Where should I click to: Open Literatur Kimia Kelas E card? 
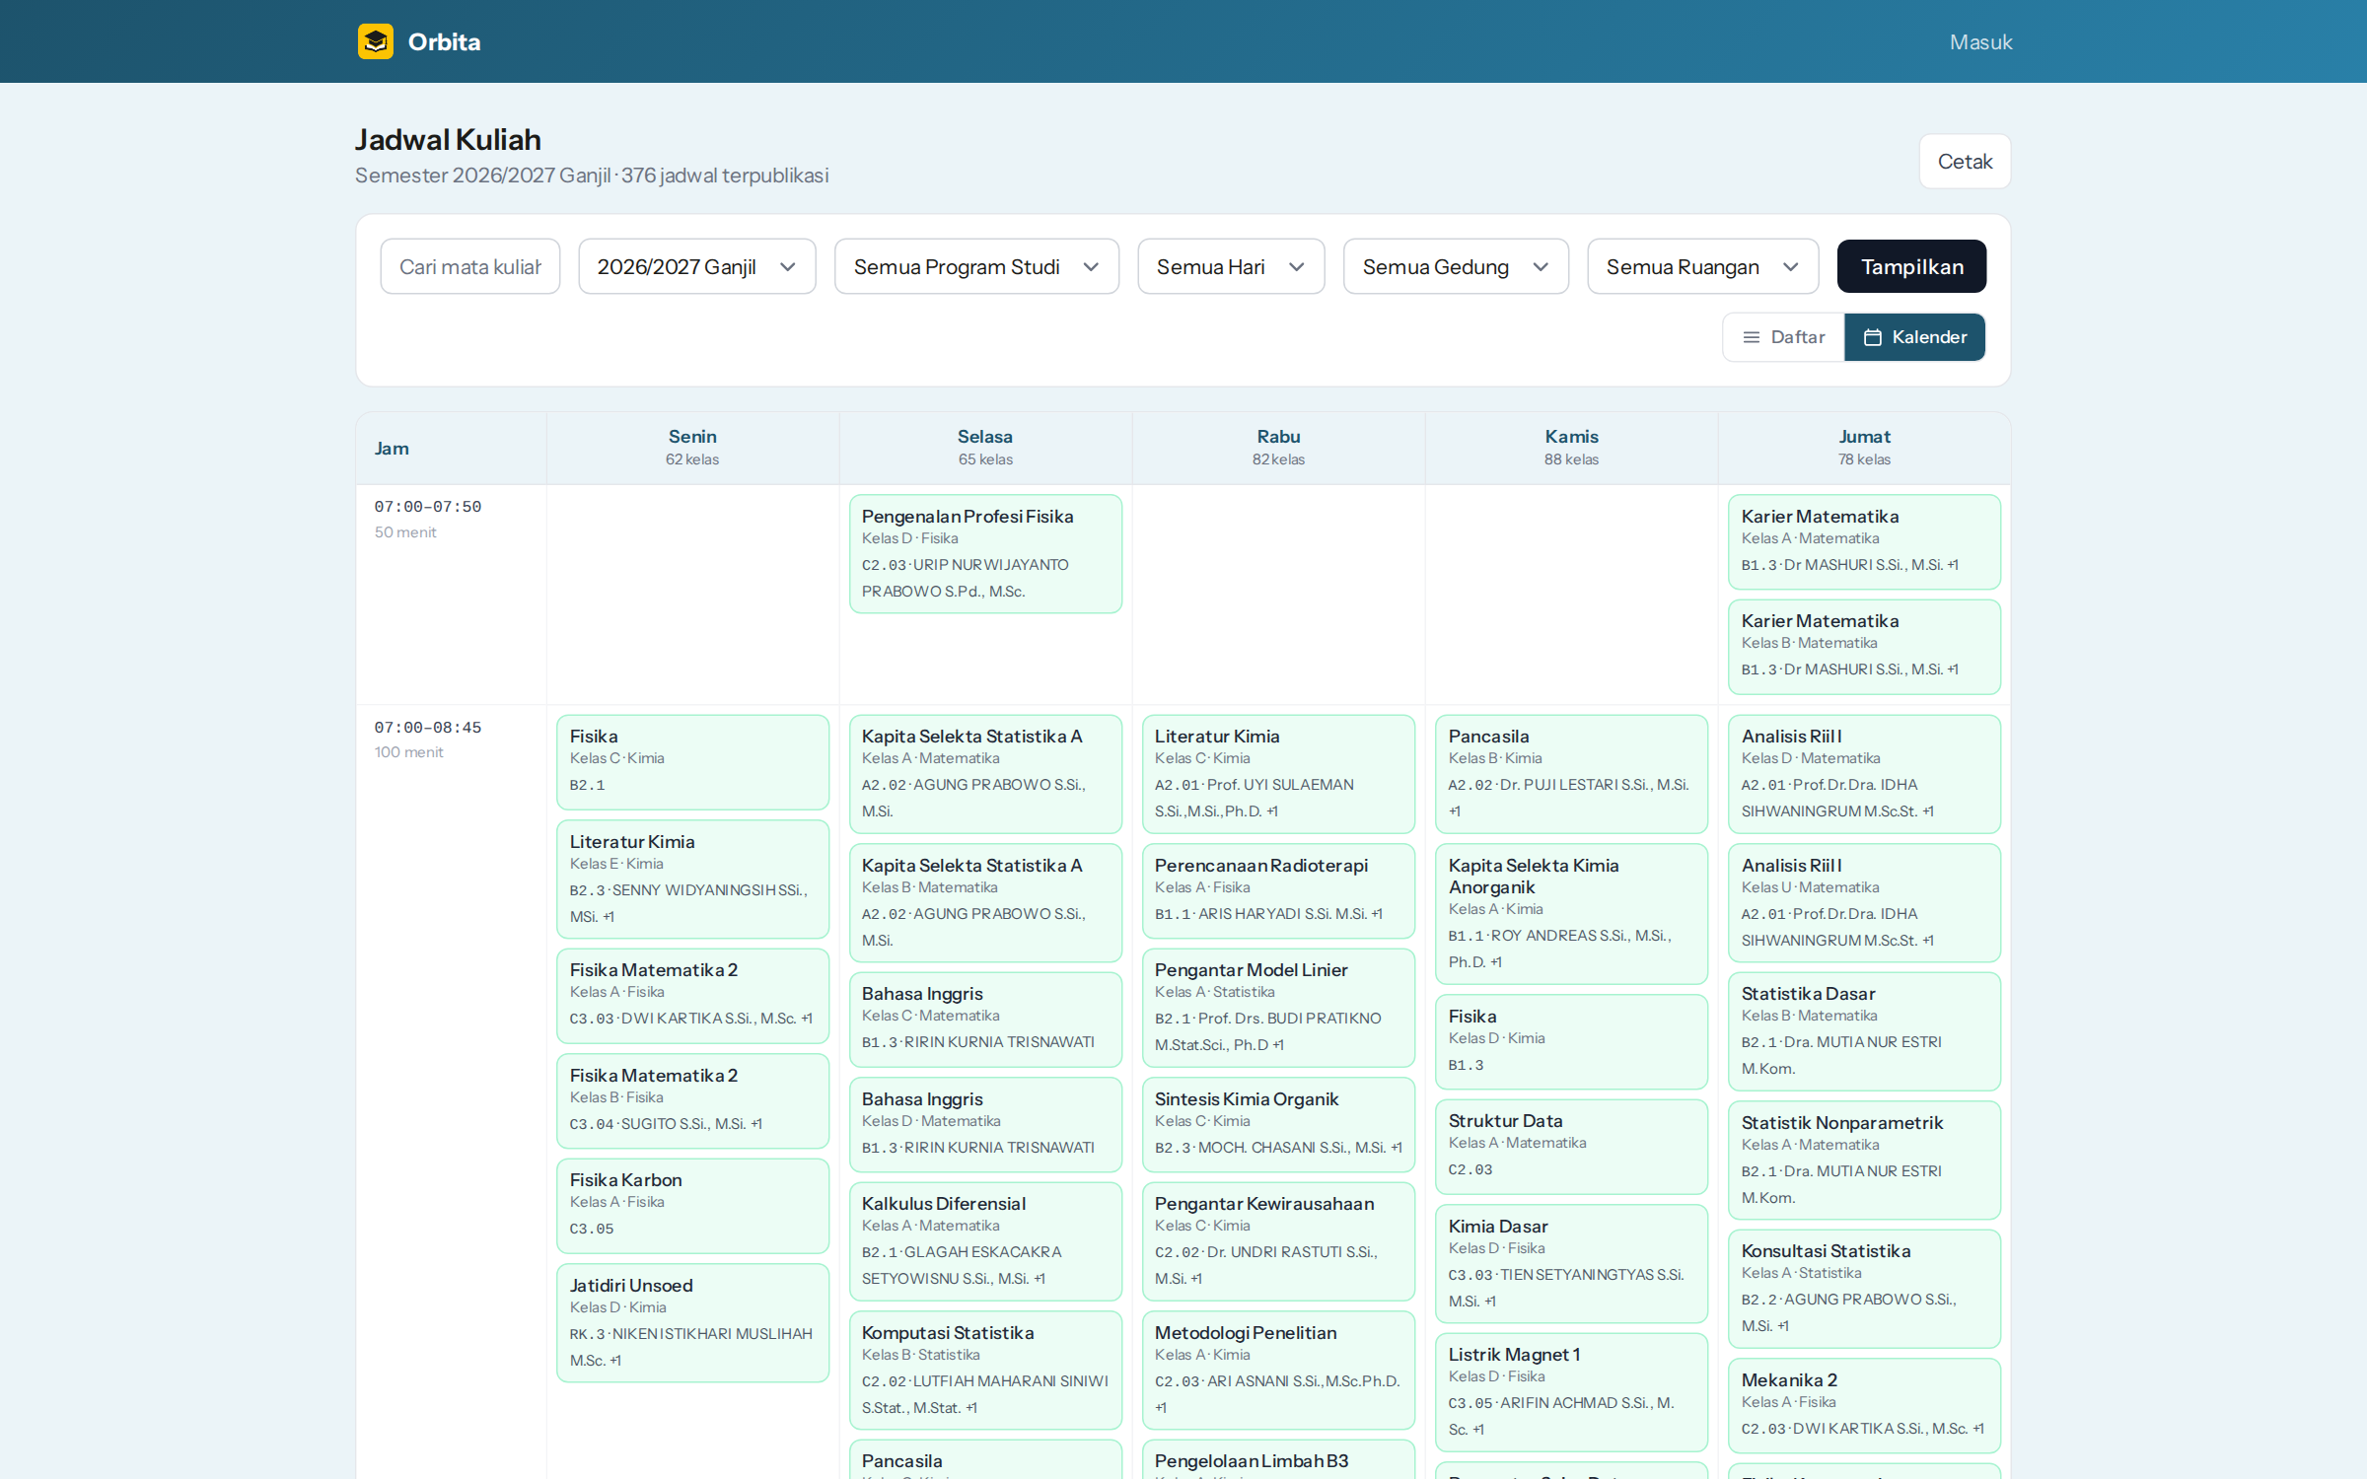692,879
